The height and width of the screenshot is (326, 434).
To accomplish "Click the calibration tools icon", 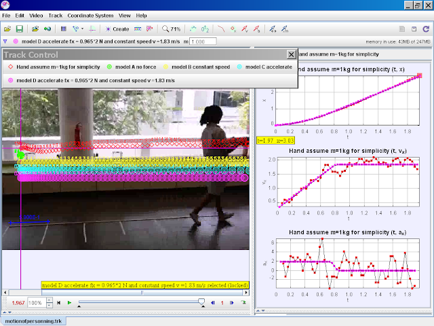I will coord(75,29).
